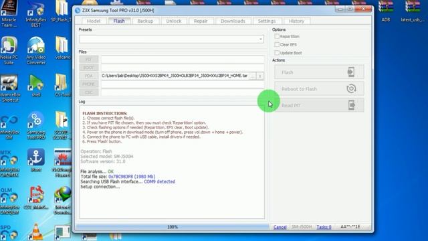Click the PIT file path field

pyautogui.click(x=183, y=60)
